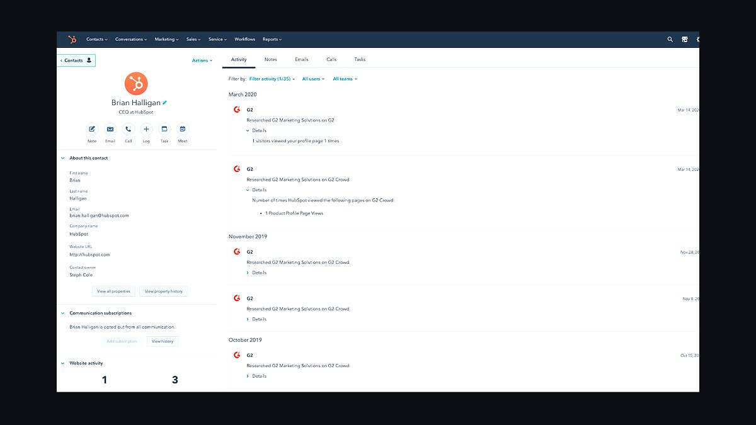
Task: Click CEO at HubSpot subtitle
Action: point(136,112)
